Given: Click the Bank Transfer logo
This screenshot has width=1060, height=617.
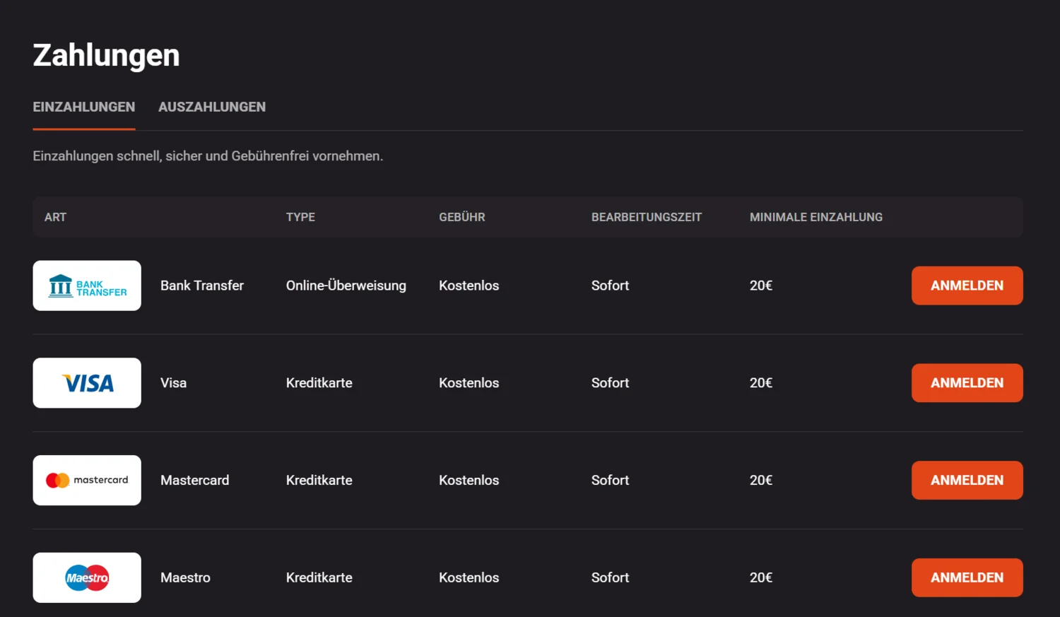Looking at the screenshot, I should 87,286.
